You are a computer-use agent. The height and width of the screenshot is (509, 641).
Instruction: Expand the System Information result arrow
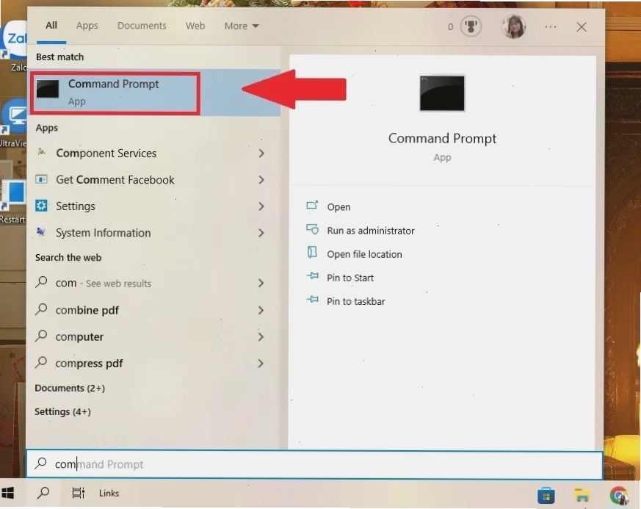tap(261, 233)
